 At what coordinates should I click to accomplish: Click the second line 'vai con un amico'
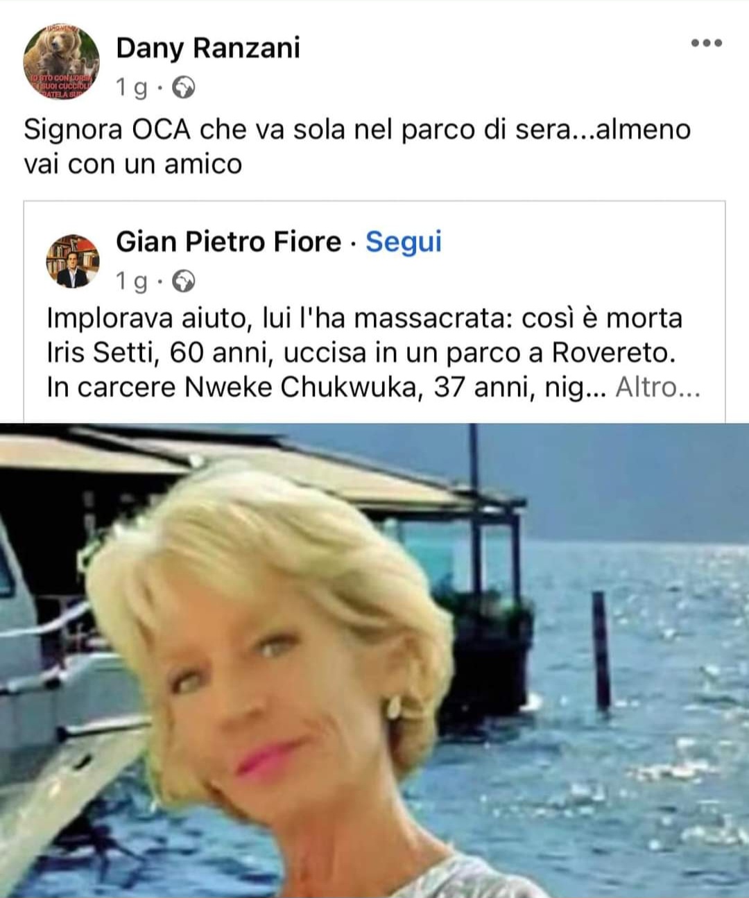[x=132, y=164]
